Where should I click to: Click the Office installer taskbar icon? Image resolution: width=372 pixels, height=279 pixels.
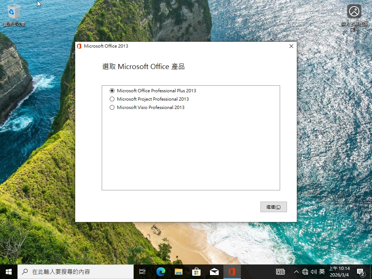232,272
